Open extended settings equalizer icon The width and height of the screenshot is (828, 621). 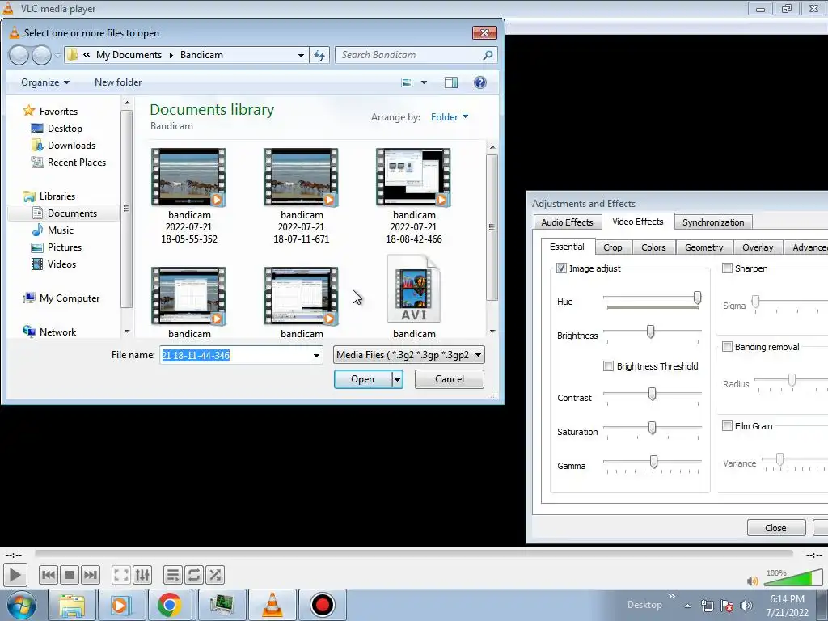[x=142, y=575]
